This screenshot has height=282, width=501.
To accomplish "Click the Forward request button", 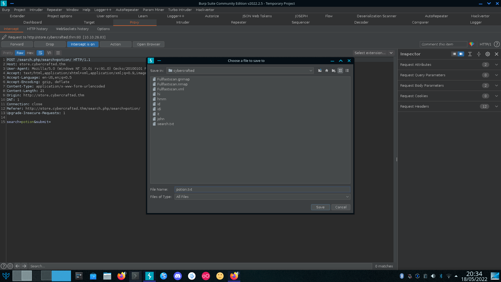I will point(17,44).
